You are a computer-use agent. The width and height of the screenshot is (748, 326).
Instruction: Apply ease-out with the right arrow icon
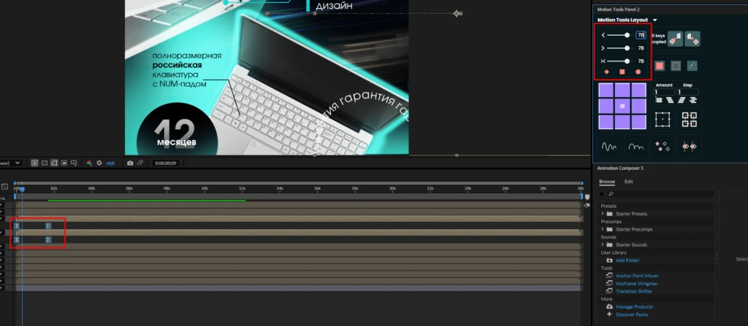pos(603,48)
